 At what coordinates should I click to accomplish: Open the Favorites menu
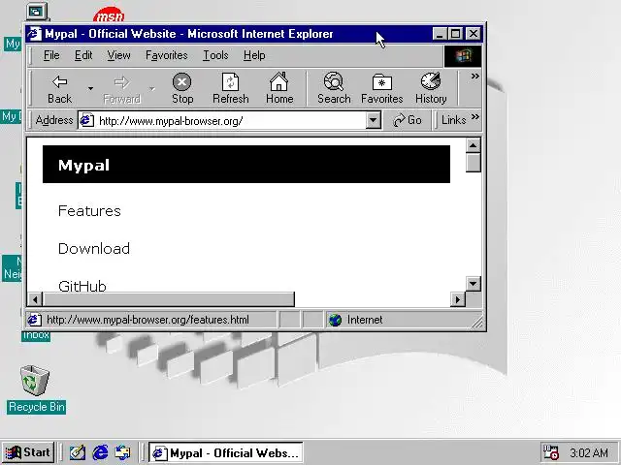(x=166, y=55)
